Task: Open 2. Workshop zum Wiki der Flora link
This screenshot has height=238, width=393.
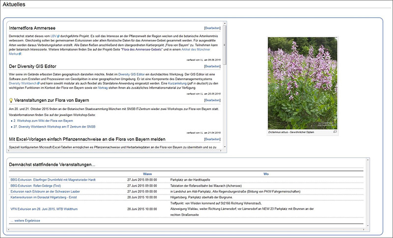Action: coord(43,120)
